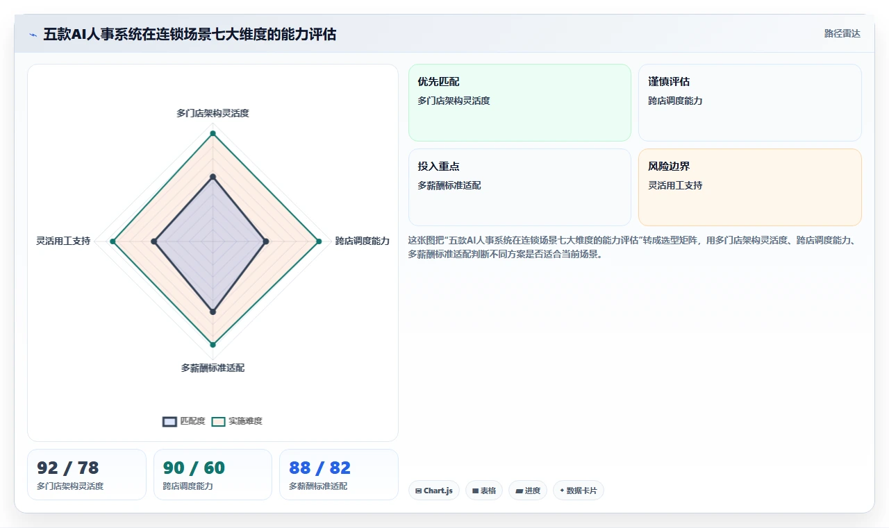Click the 92 / 78 stat value

coord(68,468)
